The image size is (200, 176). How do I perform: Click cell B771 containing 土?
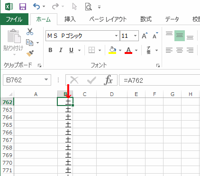coord(65,170)
